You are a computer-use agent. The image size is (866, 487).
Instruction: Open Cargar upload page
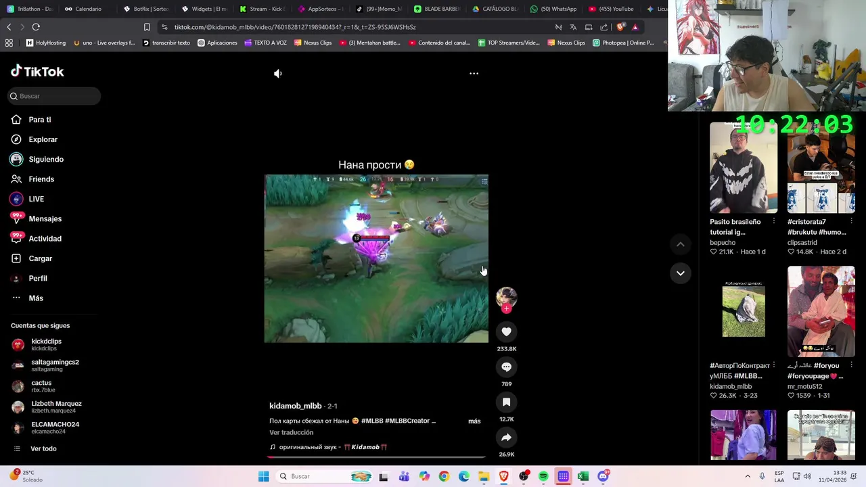coord(40,258)
